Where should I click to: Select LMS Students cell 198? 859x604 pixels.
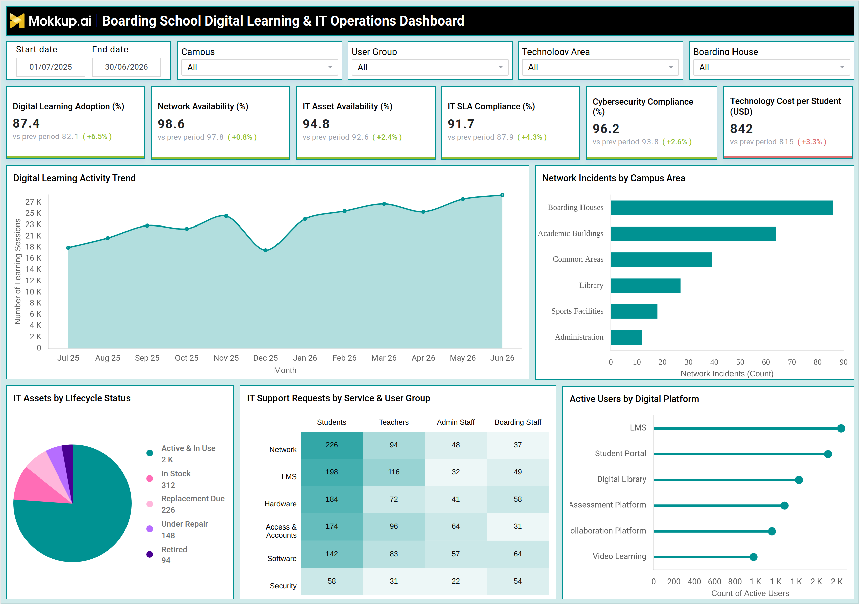[x=332, y=472]
